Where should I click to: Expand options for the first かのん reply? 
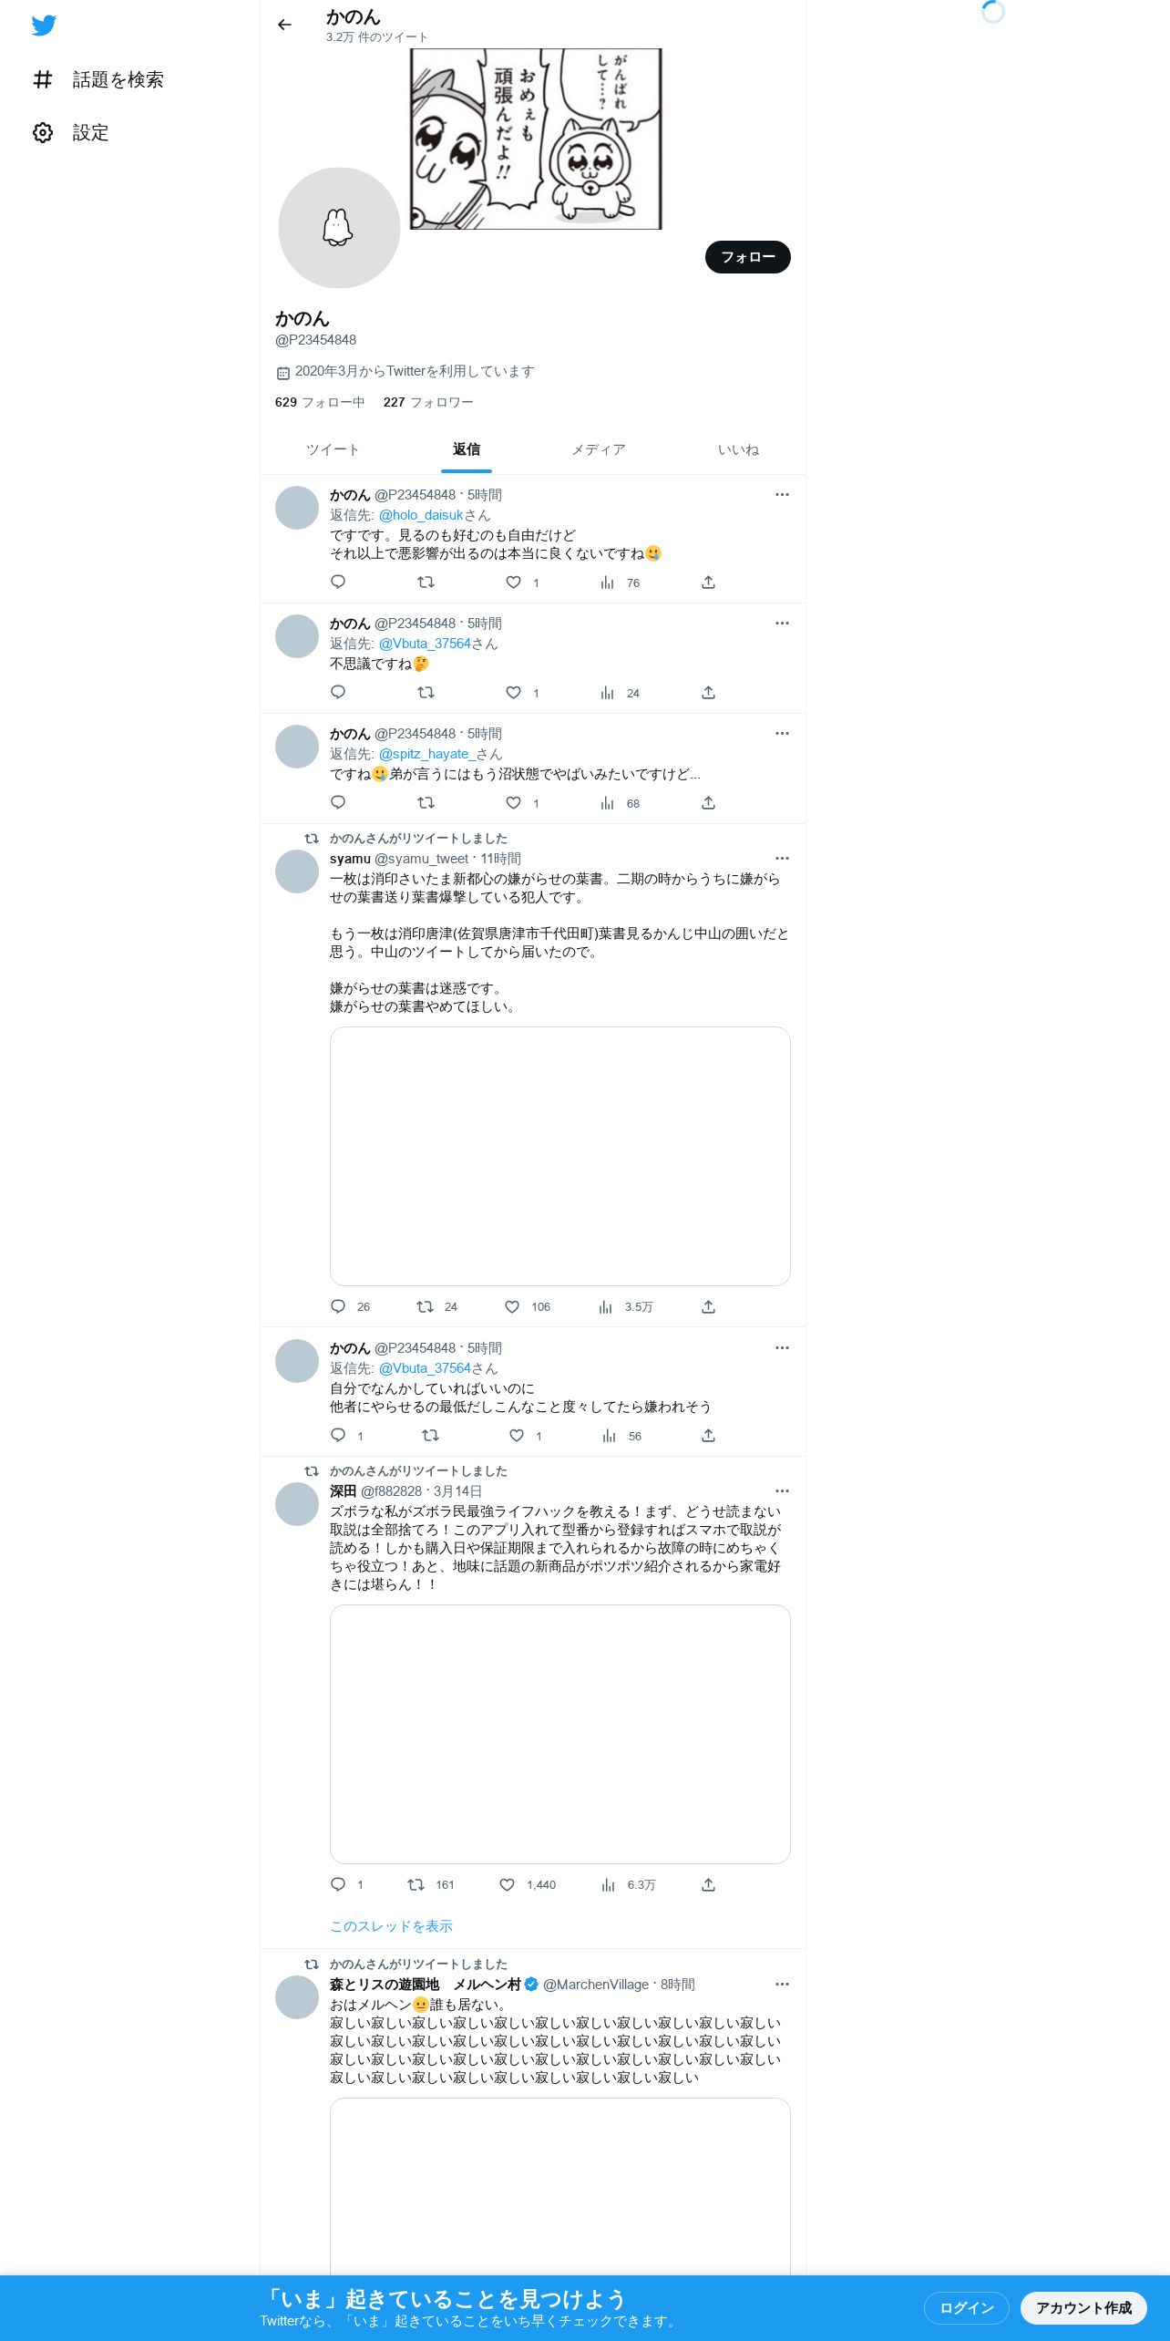(782, 494)
